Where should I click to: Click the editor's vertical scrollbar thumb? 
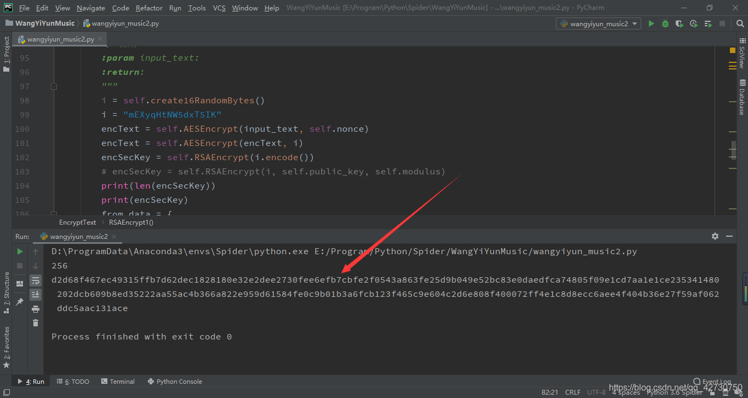(x=733, y=150)
